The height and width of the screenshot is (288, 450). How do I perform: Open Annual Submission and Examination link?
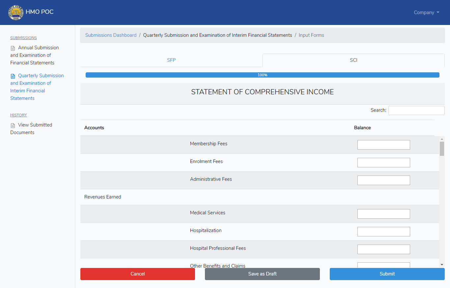pyautogui.click(x=35, y=55)
